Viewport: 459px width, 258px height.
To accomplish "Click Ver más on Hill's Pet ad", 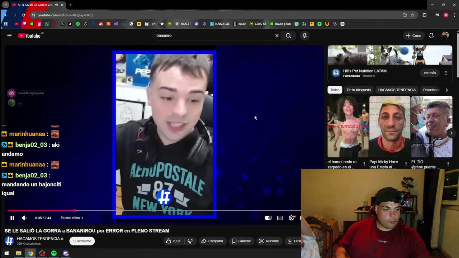I will 430,73.
